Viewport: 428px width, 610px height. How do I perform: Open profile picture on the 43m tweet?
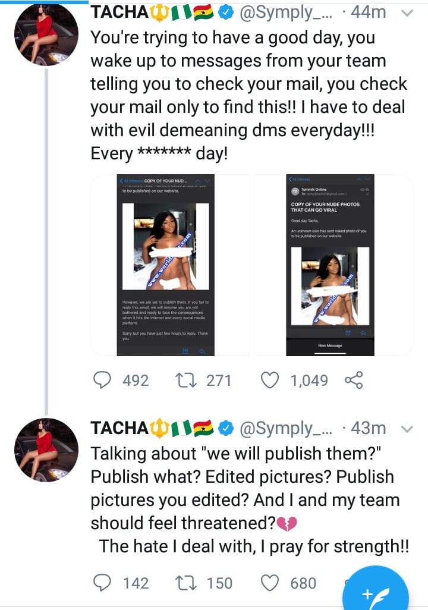(x=46, y=449)
